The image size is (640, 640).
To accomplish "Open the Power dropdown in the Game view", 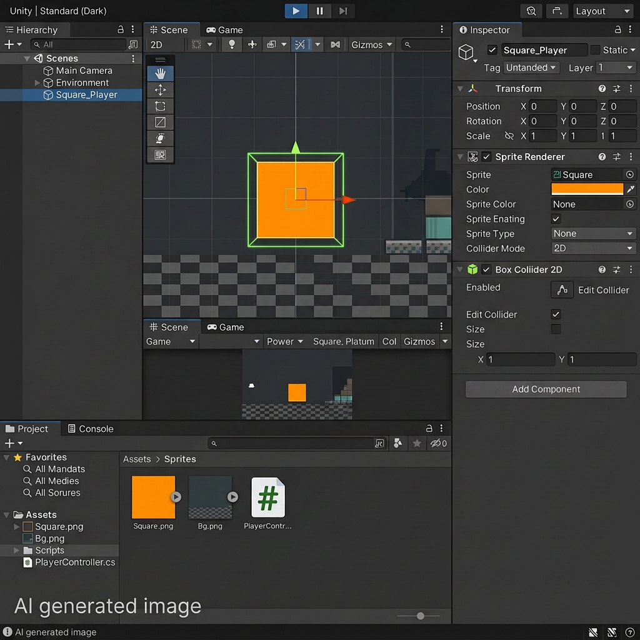I will pos(284,342).
